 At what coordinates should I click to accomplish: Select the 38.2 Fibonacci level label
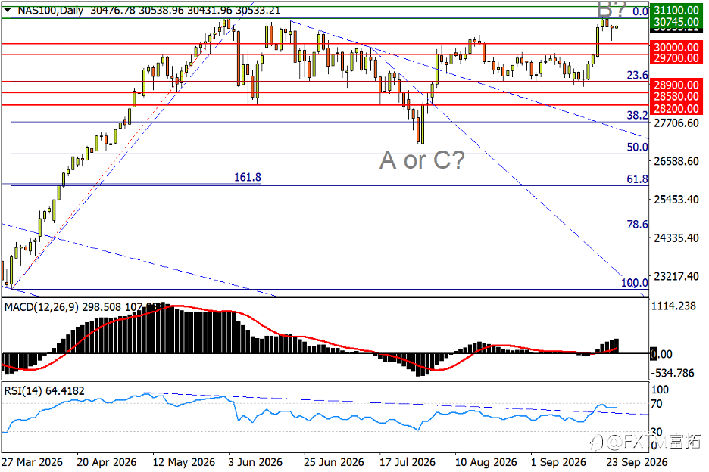coord(637,115)
